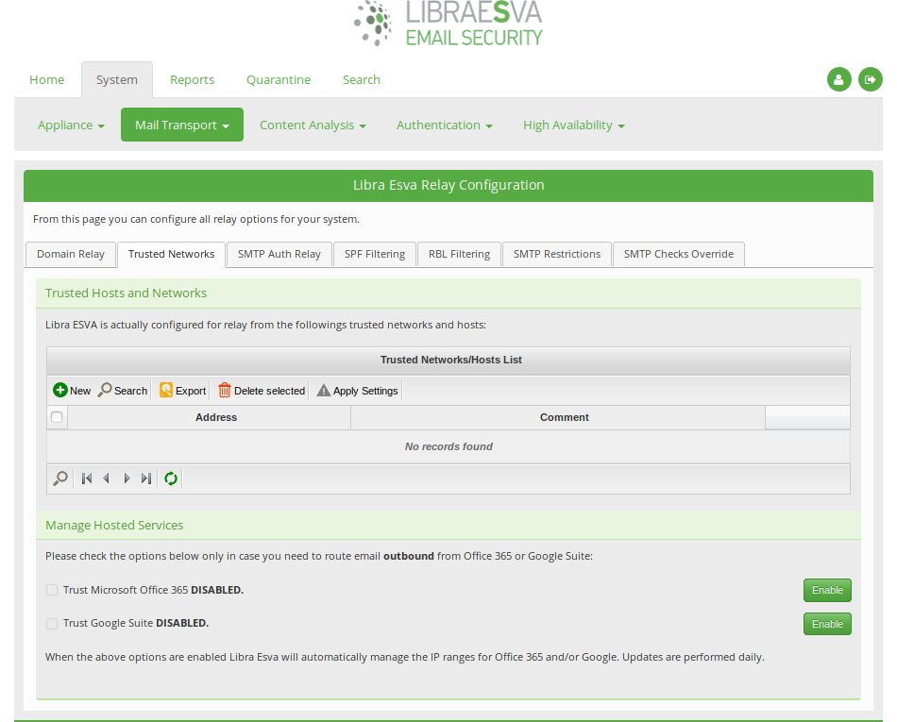
Task: Open the Quarantine menu item
Action: pos(278,79)
